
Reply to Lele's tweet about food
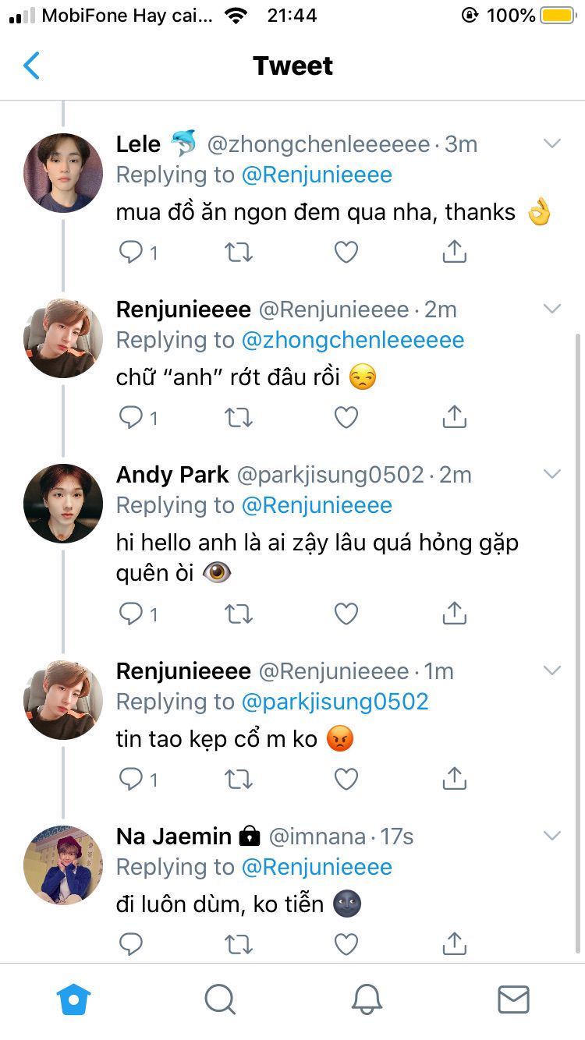(131, 252)
